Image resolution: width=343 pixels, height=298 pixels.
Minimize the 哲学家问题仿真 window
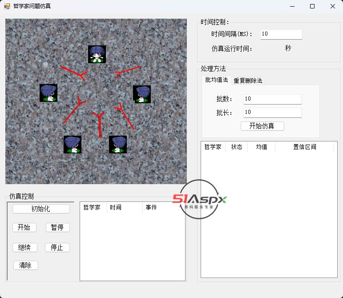point(292,6)
